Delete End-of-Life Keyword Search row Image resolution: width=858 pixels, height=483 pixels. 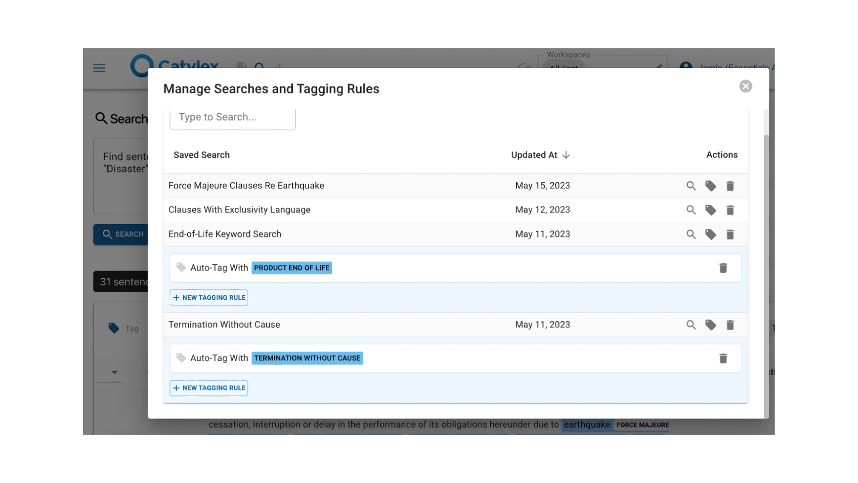tap(730, 234)
